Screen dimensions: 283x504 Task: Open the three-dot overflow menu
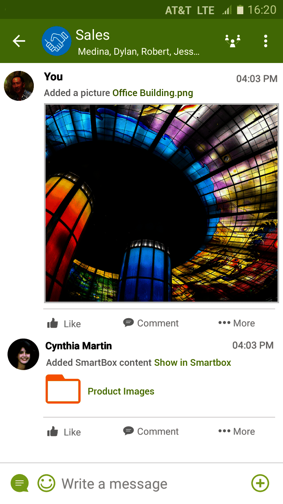tap(266, 41)
